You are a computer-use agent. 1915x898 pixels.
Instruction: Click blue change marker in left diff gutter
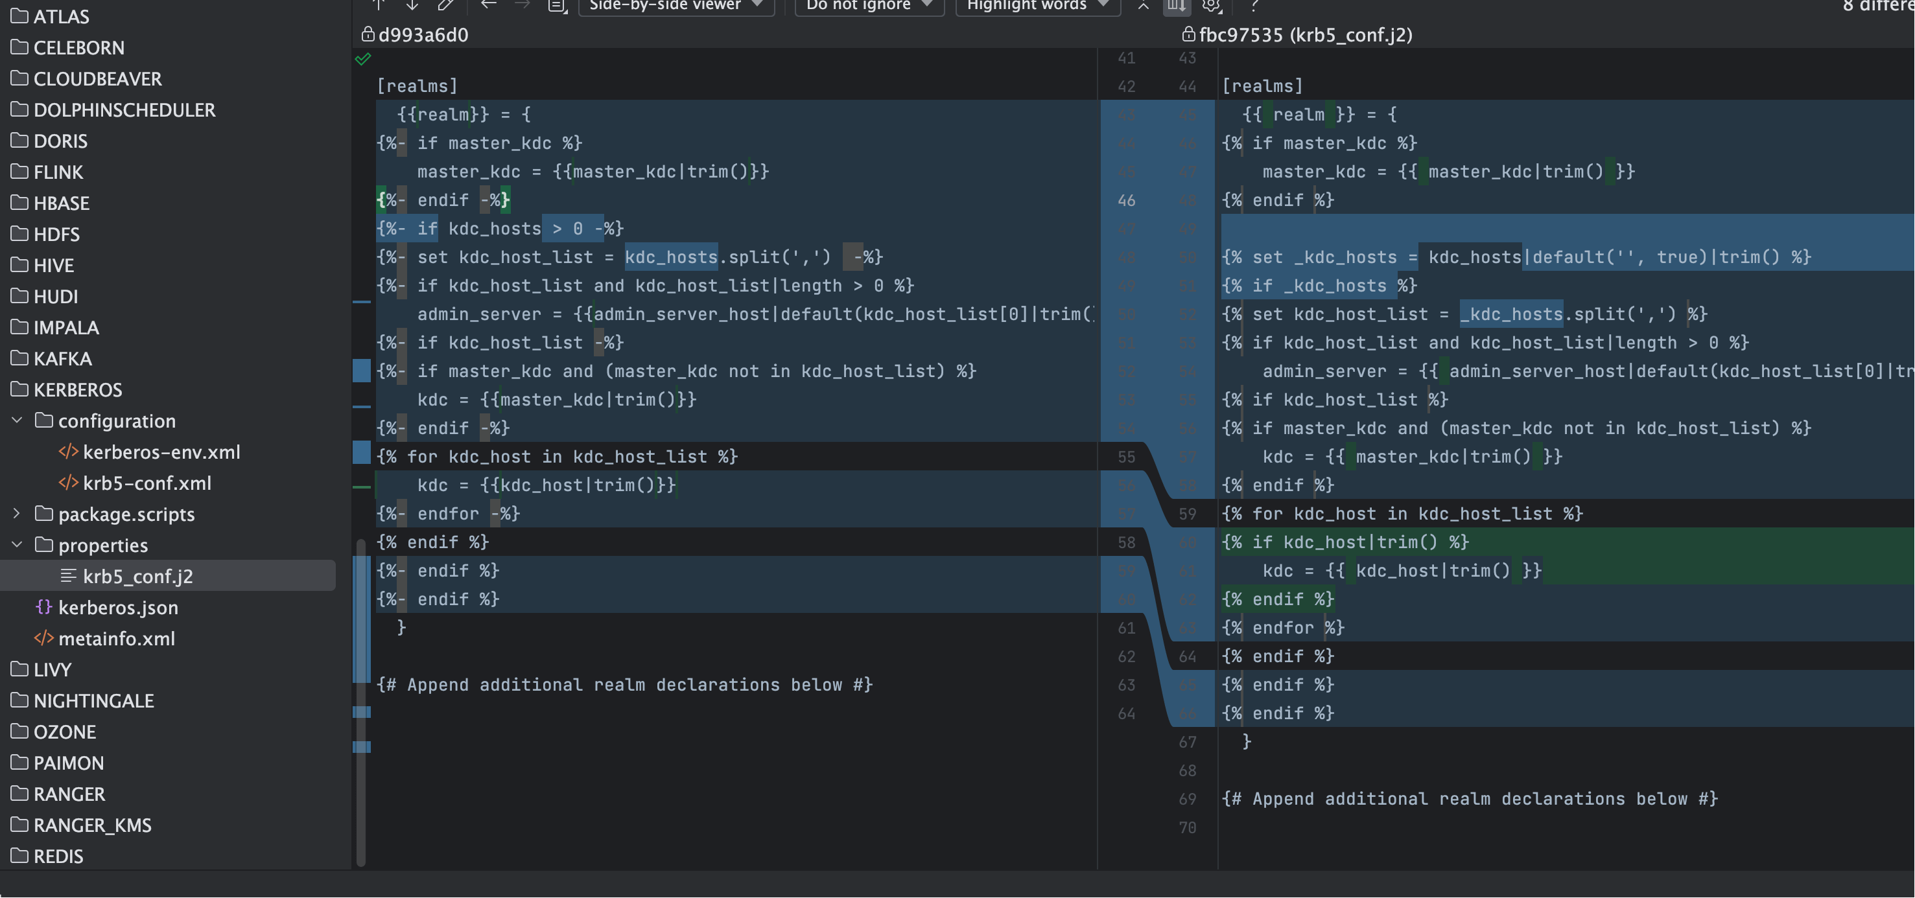click(x=361, y=370)
